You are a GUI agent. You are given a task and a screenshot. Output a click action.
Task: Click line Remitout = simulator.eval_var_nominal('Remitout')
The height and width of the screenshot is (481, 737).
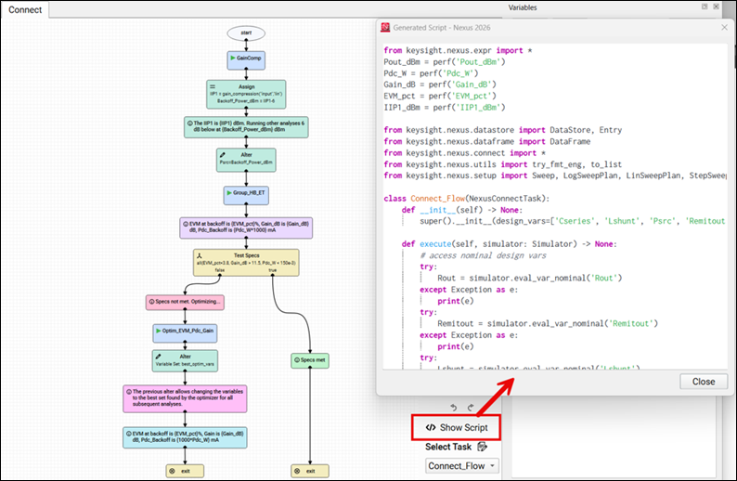(x=548, y=323)
